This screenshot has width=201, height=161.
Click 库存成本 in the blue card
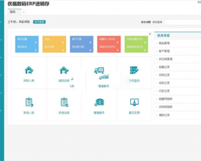(x=22, y=47)
